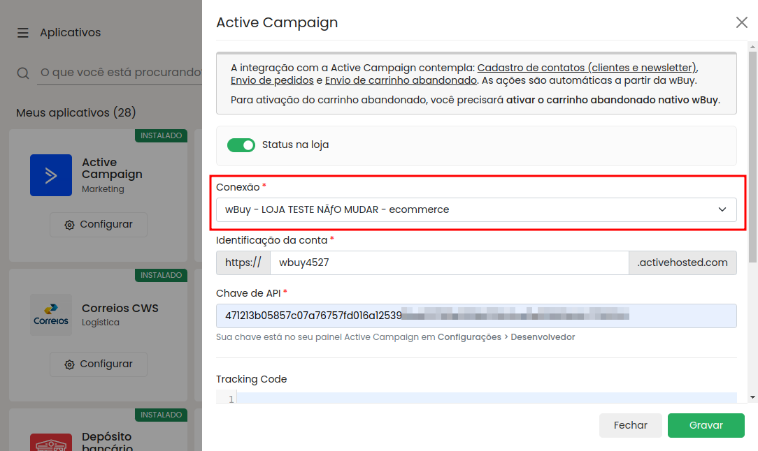Open Configurar for Active Campaign

point(99,225)
